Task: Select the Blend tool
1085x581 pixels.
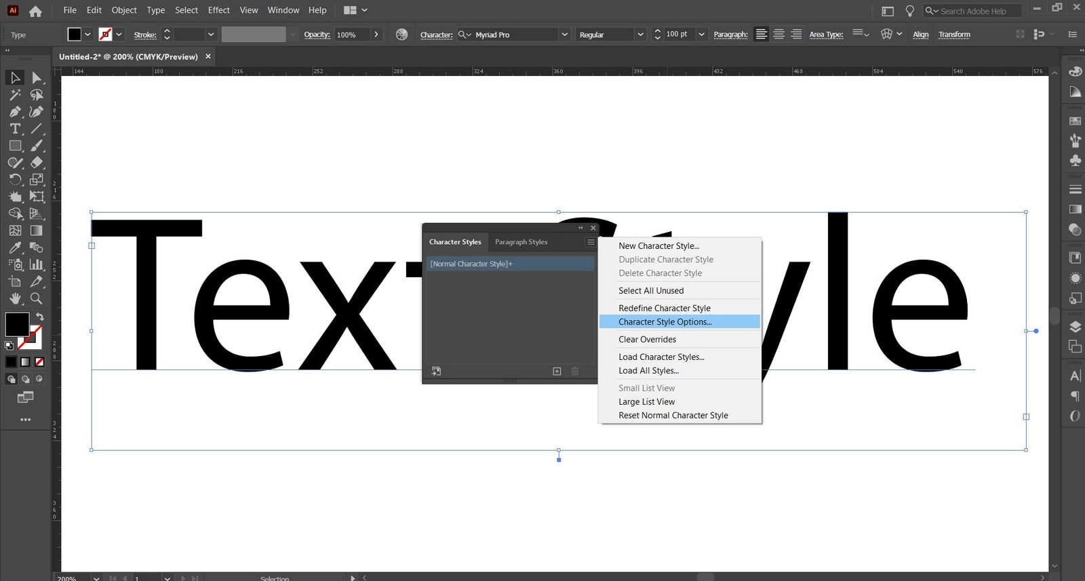Action: [x=37, y=247]
